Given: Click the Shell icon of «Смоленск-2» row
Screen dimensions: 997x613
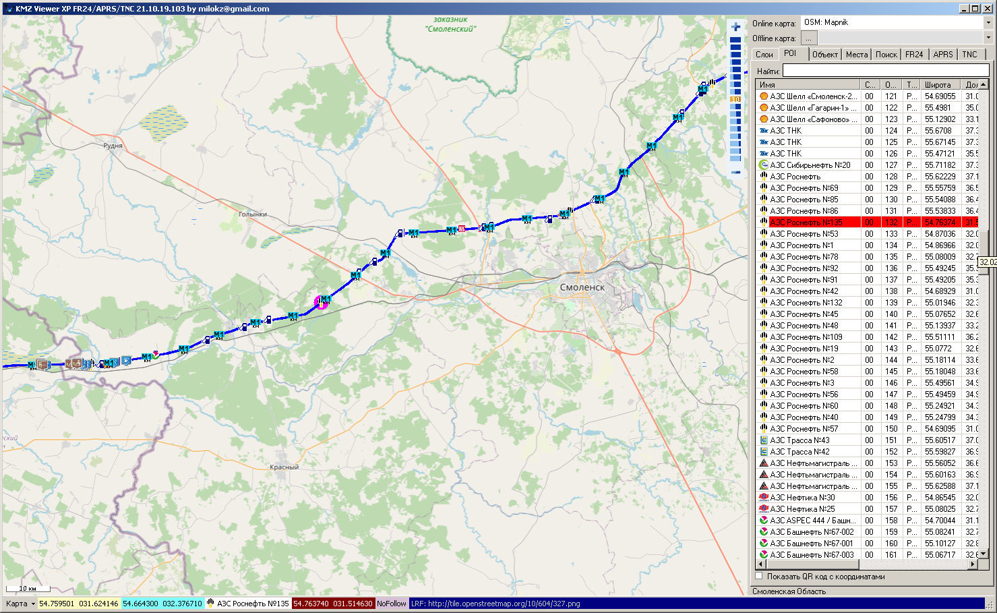Looking at the screenshot, I should [764, 96].
